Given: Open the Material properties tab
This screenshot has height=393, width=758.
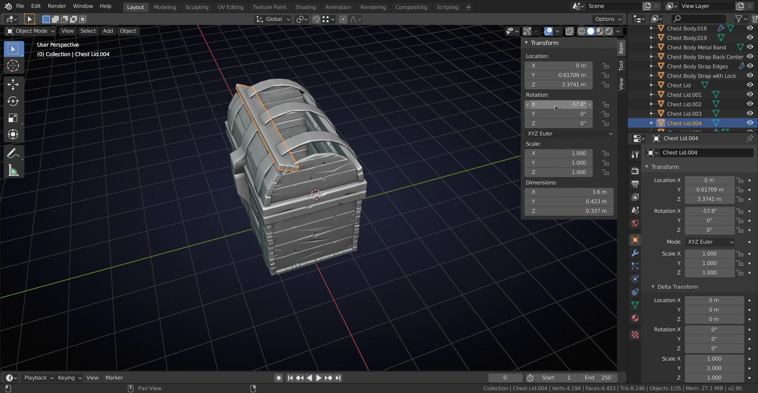Looking at the screenshot, I should [635, 318].
